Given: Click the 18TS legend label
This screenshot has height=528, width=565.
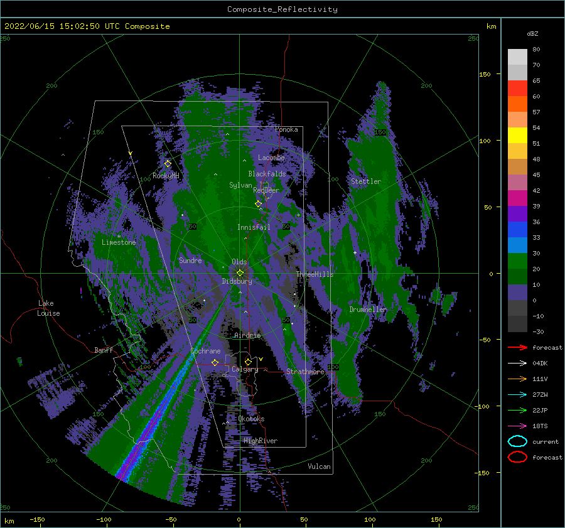Looking at the screenshot, I should 540,426.
